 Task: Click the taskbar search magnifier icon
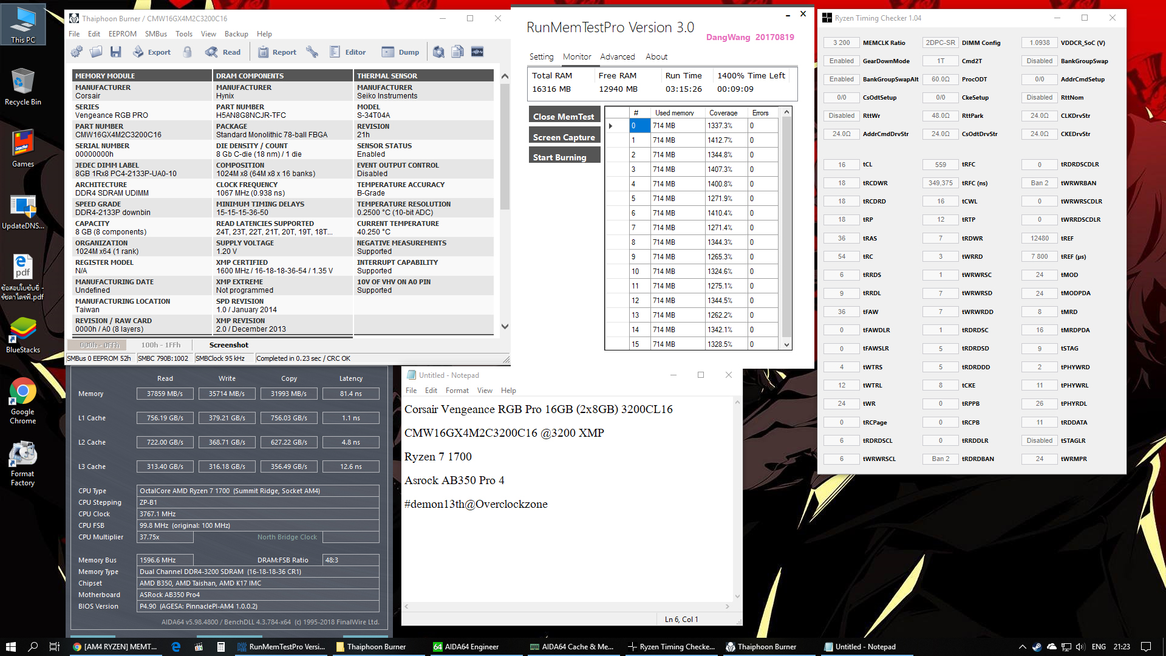click(x=33, y=647)
